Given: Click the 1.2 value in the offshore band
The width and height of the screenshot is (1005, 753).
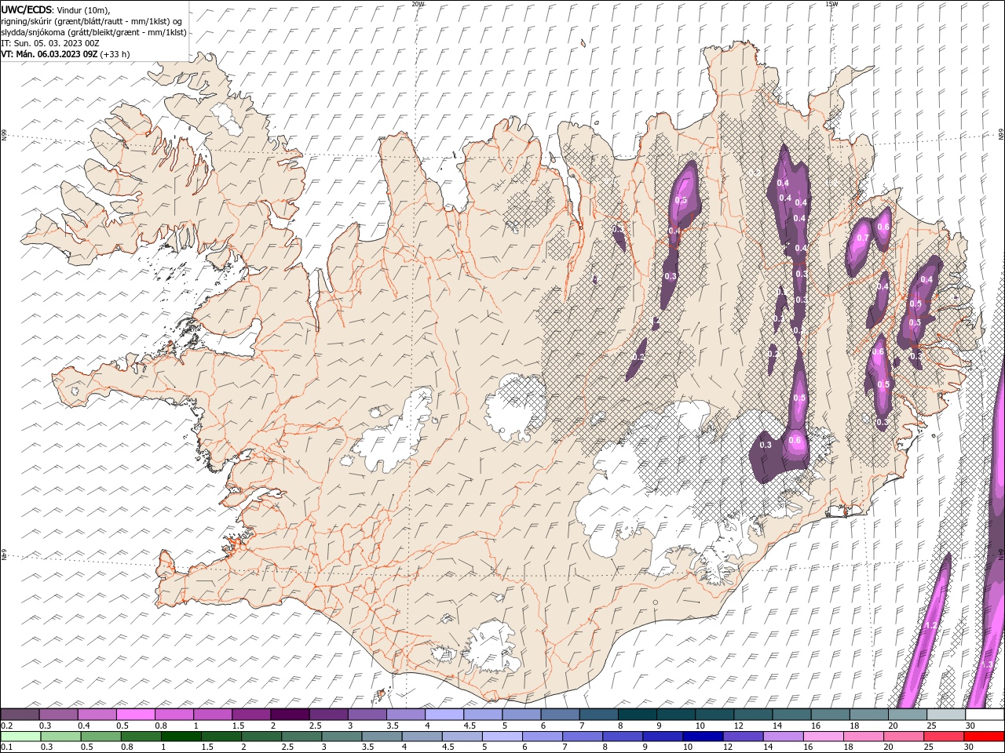Looking at the screenshot, I should coord(932,625).
